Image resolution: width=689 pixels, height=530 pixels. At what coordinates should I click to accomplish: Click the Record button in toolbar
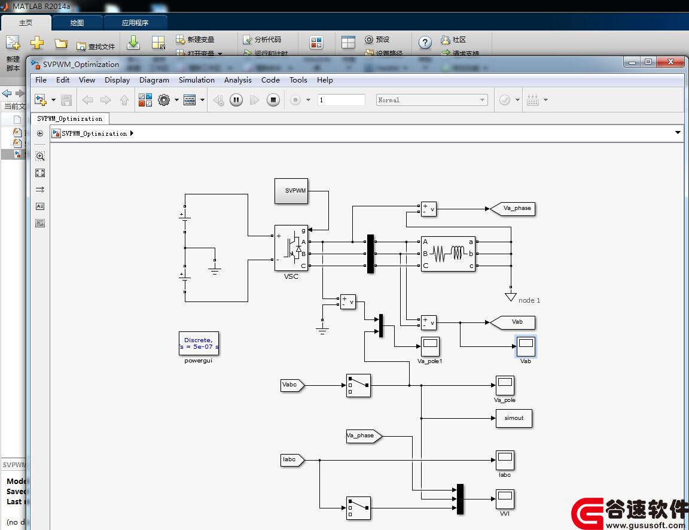295,100
